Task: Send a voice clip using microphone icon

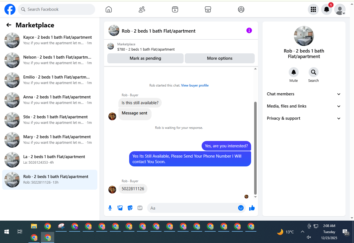Action: (110, 208)
